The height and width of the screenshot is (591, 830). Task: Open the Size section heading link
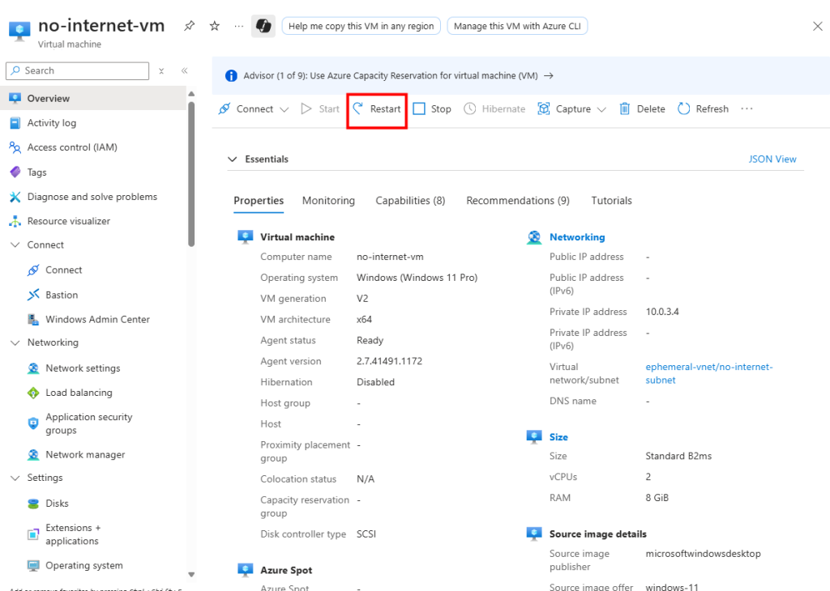[558, 436]
